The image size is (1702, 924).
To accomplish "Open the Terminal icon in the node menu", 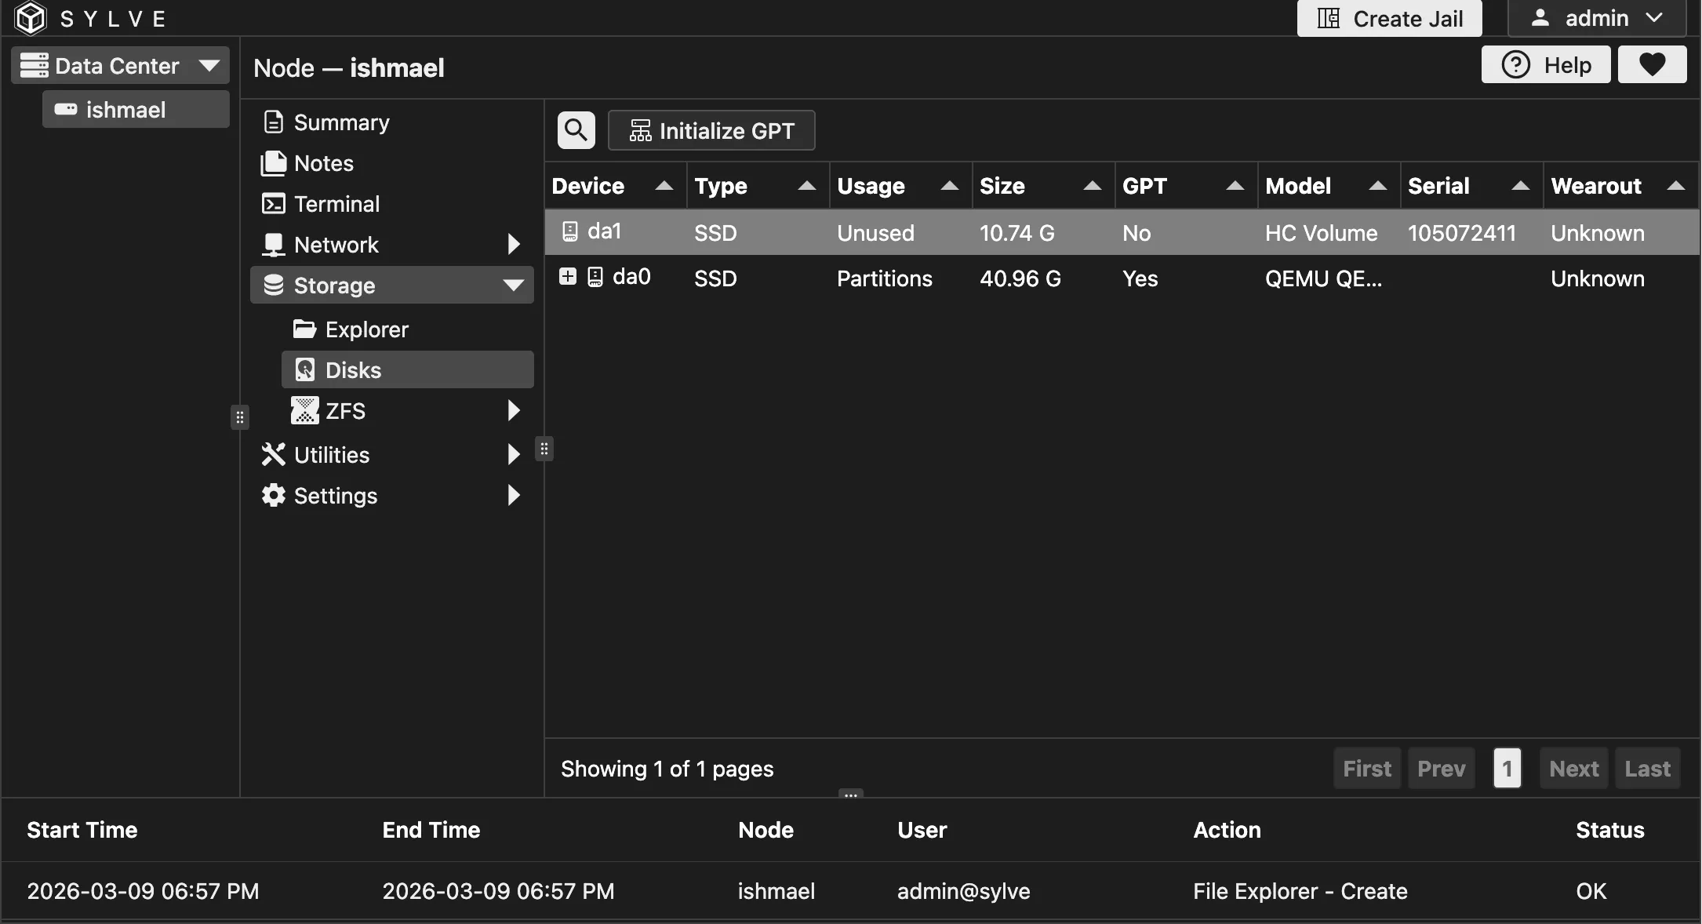I will click(x=272, y=203).
